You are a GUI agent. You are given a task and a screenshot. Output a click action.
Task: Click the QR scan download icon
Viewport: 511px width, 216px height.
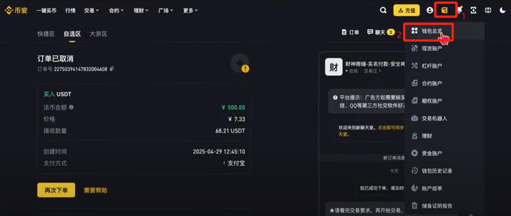(473, 11)
